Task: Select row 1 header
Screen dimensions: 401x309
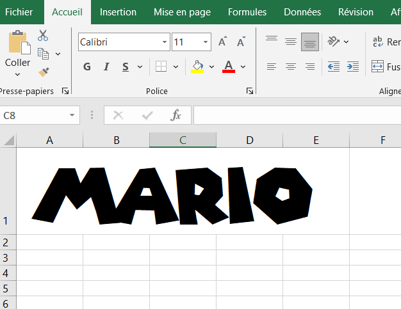Action: coord(8,191)
